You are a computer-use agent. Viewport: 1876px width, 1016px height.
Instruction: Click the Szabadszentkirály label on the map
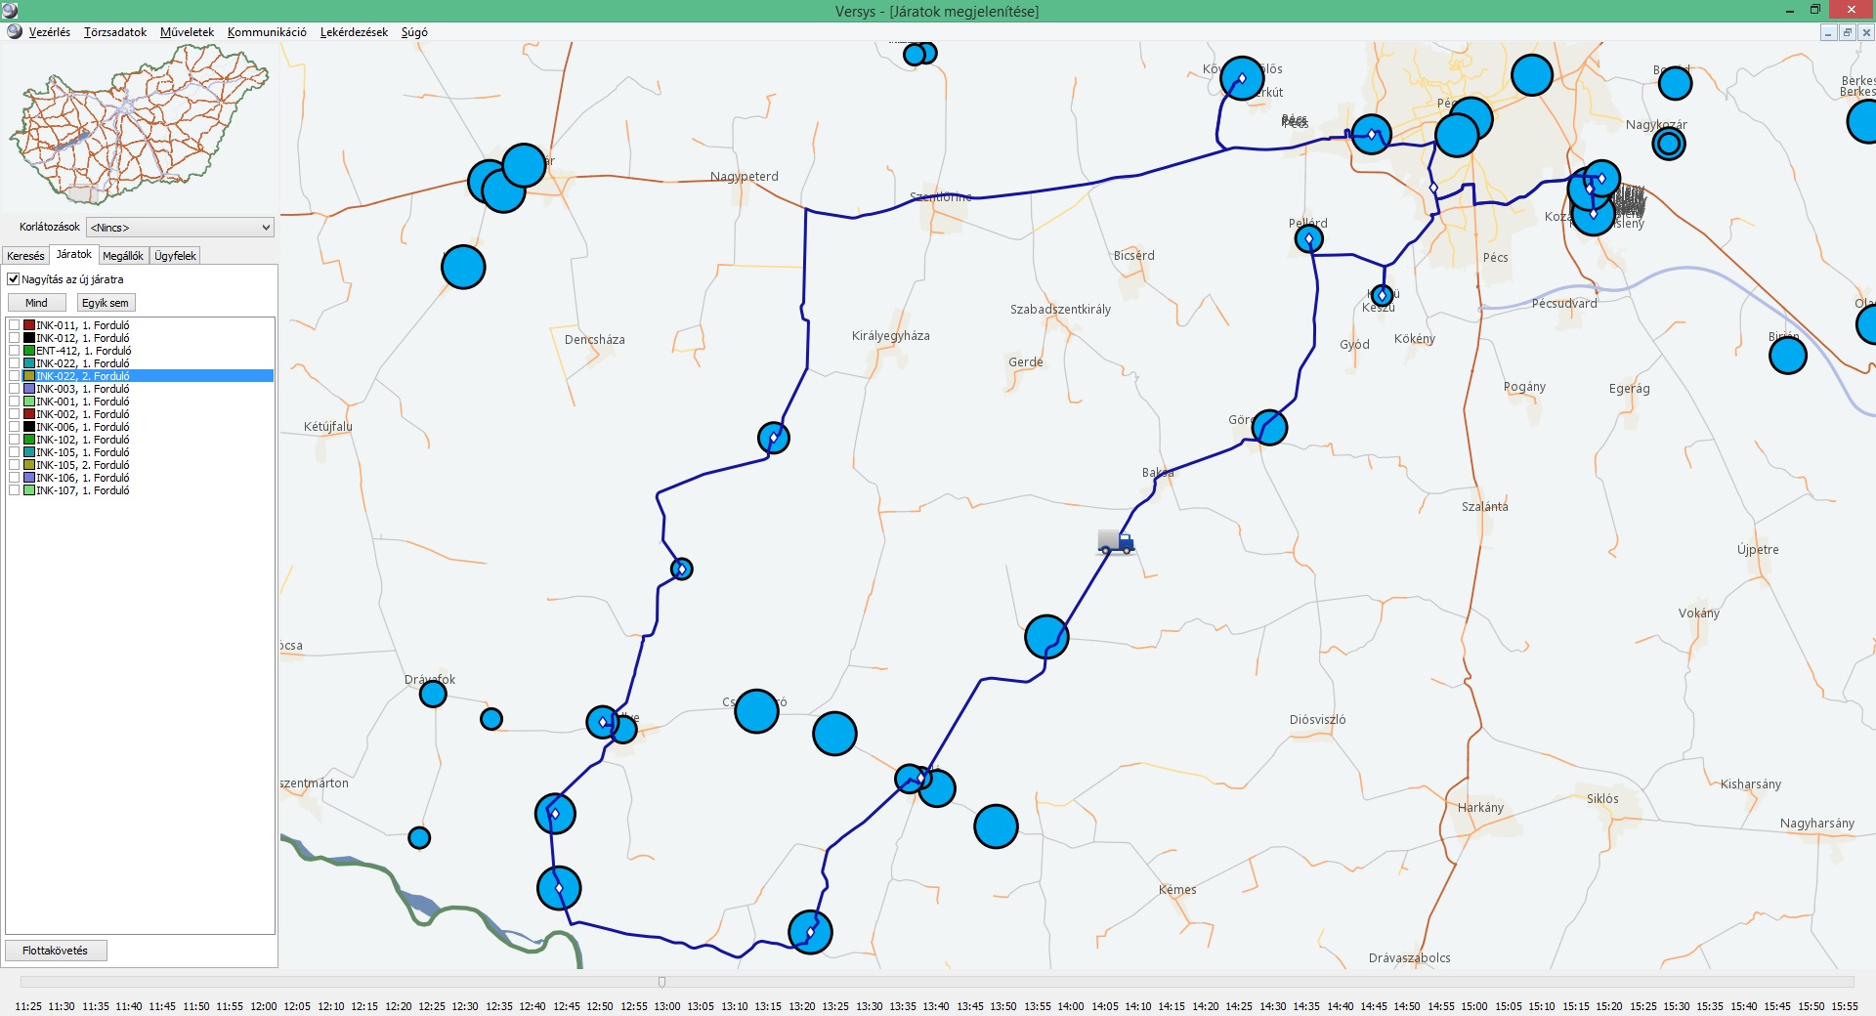[x=1060, y=310]
